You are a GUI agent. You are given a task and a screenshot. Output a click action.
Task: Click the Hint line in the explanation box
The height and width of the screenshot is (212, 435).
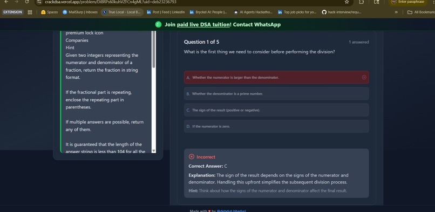(268, 190)
